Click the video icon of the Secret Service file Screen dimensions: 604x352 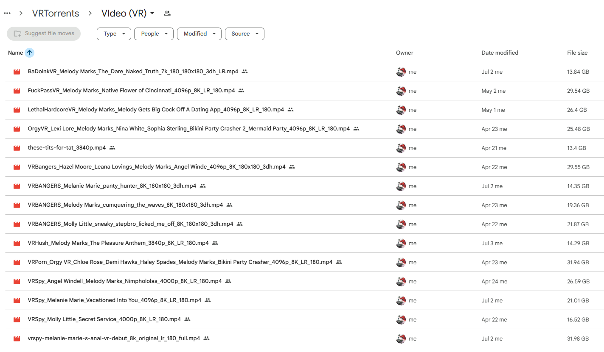click(x=17, y=319)
